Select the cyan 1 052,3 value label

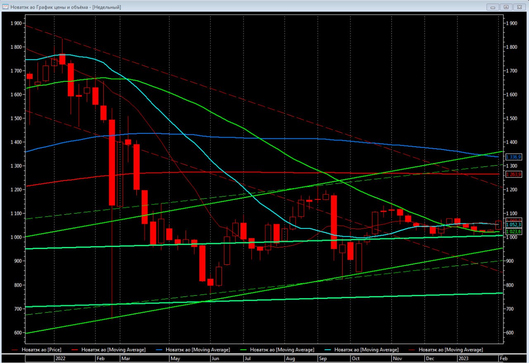(514, 224)
